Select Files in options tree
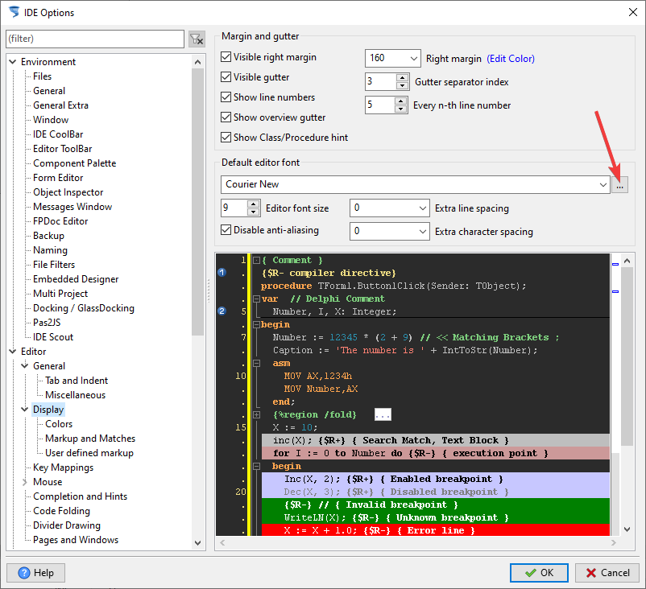Viewport: 646px width, 589px height. click(43, 76)
